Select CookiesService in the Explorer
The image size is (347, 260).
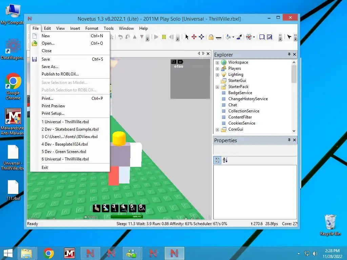point(242,123)
